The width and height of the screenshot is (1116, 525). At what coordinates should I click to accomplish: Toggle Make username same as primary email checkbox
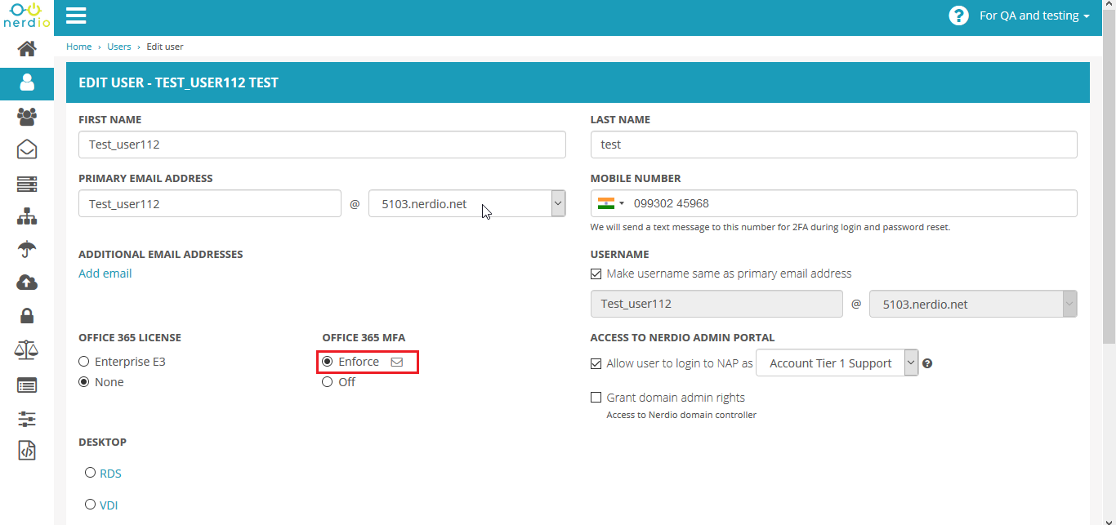pyautogui.click(x=596, y=274)
